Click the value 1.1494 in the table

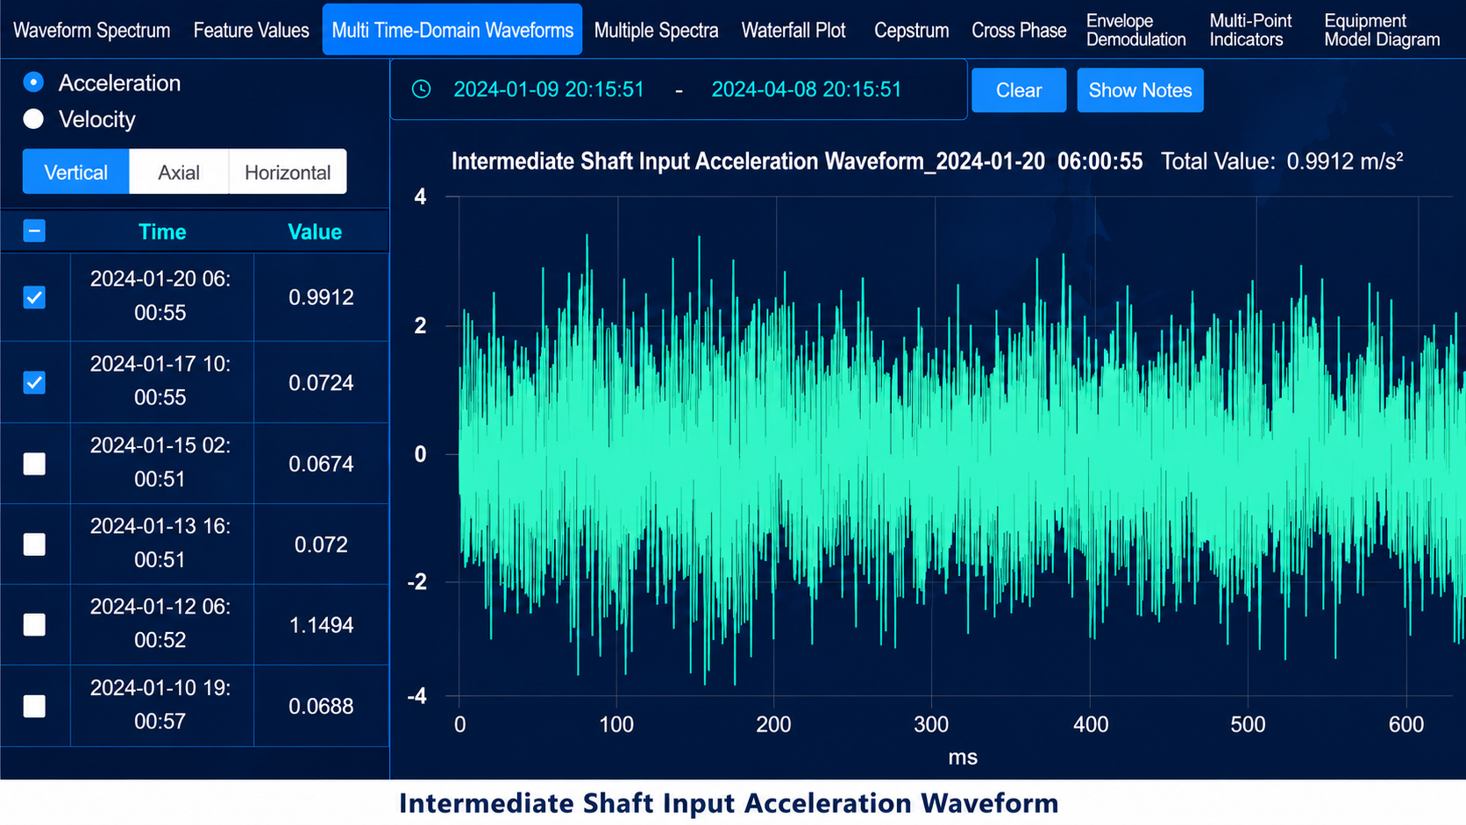pos(321,624)
